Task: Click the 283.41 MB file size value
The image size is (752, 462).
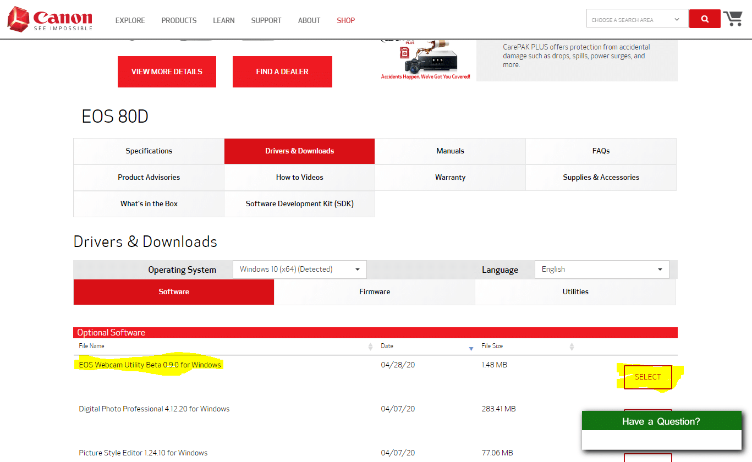Action: [x=498, y=409]
